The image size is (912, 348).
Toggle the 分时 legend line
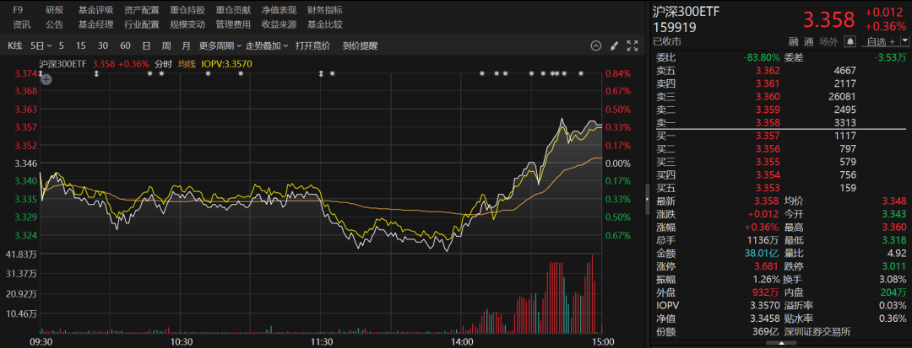[x=165, y=64]
